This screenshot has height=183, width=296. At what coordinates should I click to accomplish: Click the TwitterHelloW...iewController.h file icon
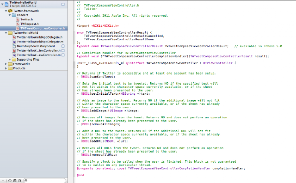tap(14, 50)
